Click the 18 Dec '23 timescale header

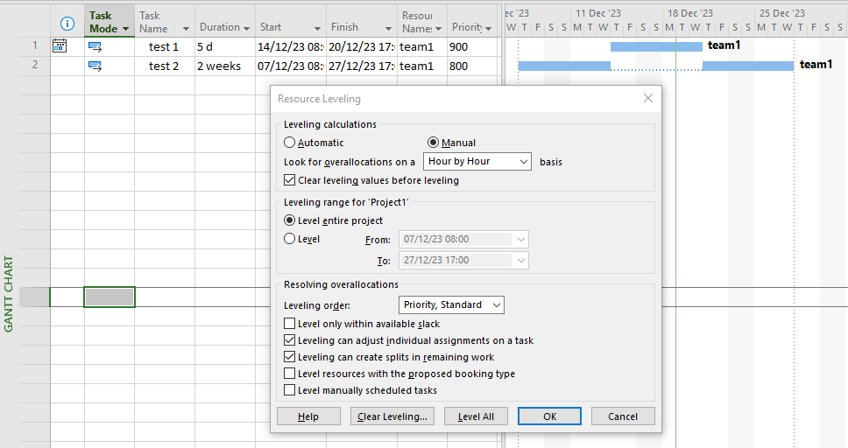690,13
